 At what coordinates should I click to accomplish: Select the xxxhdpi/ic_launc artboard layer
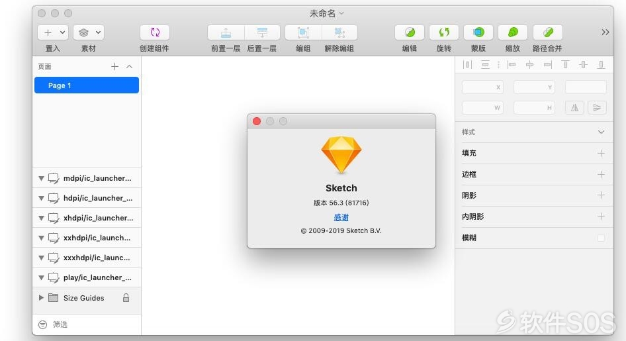pyautogui.click(x=87, y=258)
